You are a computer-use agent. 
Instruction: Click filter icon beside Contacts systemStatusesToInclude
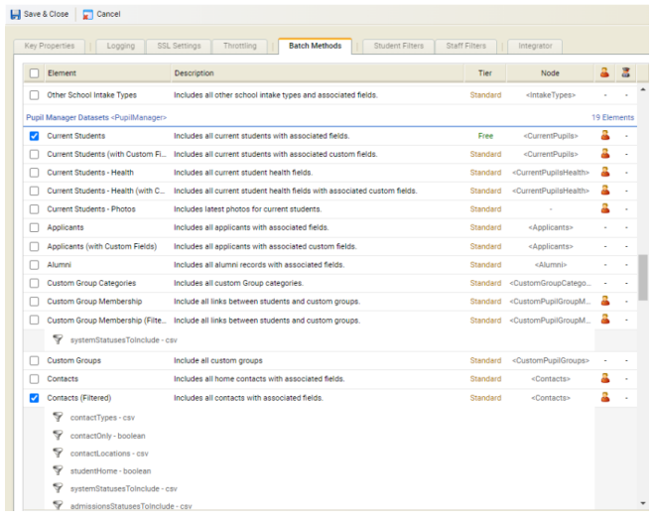[x=58, y=488]
